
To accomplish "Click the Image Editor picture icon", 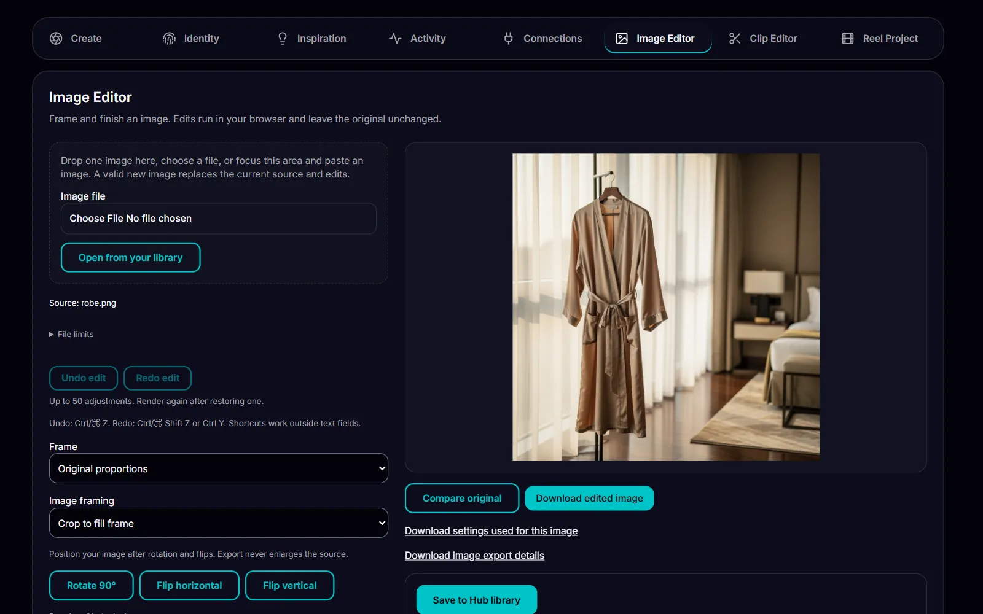I will (x=622, y=38).
